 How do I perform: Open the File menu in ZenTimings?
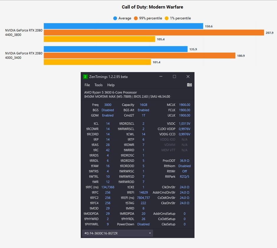pos(87,85)
